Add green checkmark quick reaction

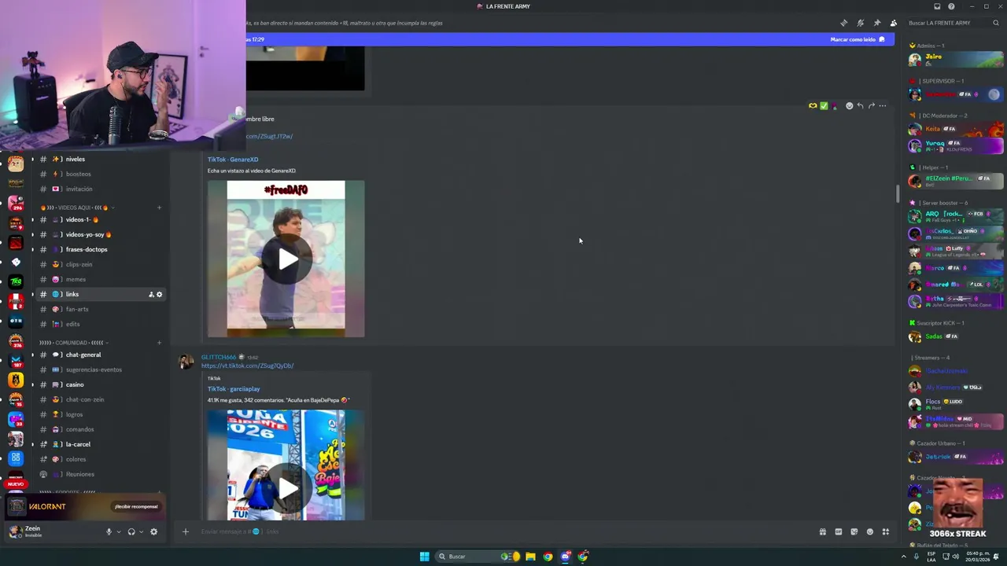(x=824, y=105)
